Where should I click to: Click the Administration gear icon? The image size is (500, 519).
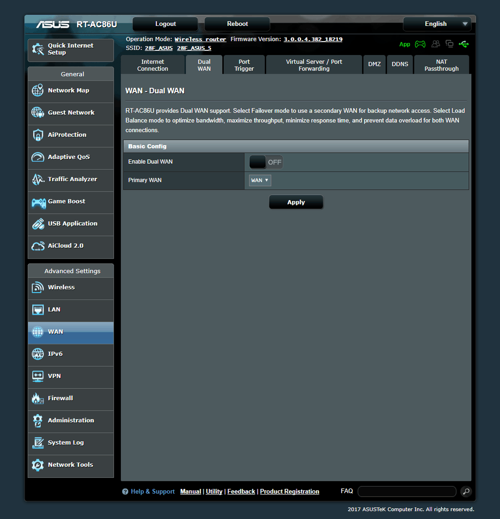point(38,420)
